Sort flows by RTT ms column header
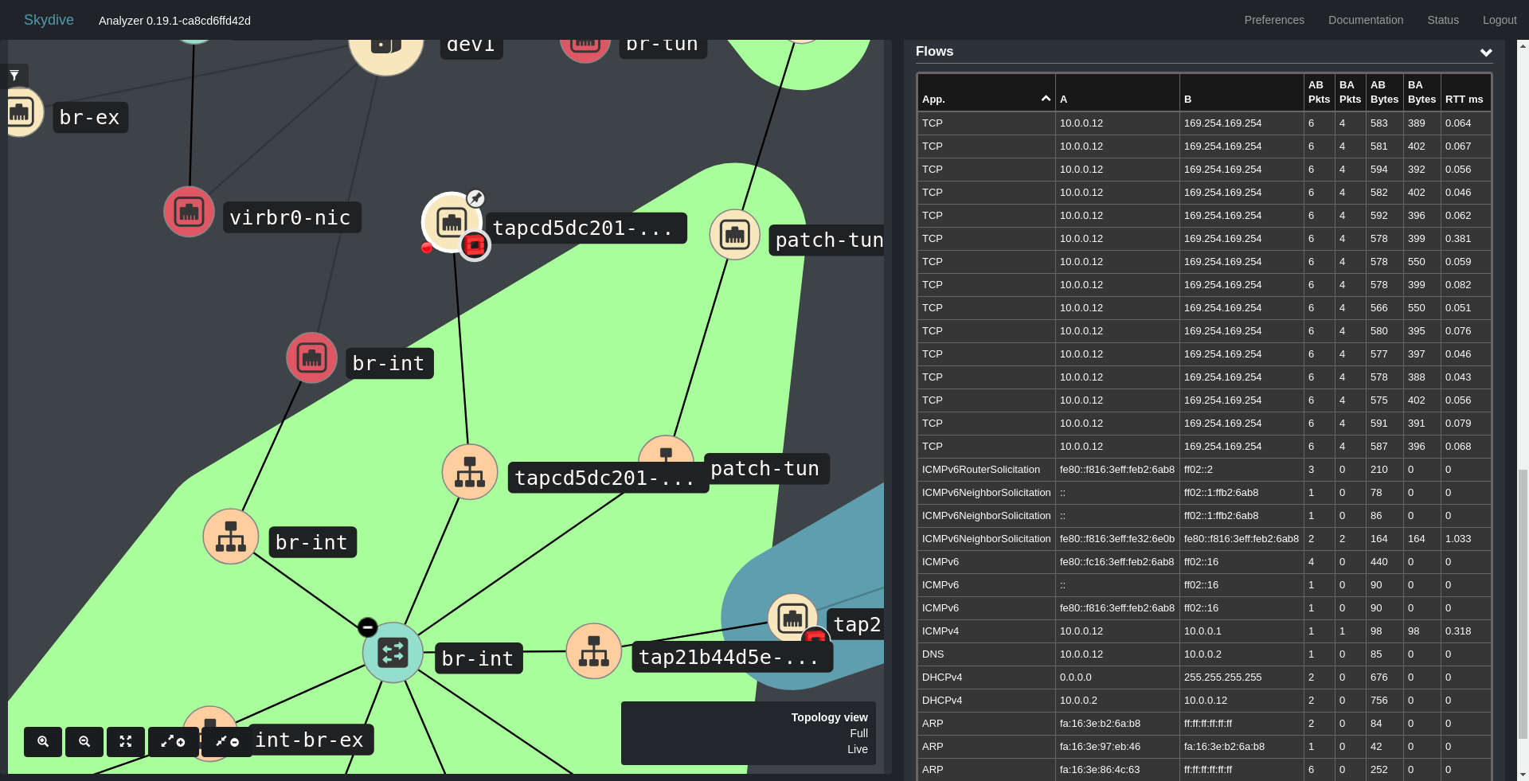 click(x=1464, y=100)
